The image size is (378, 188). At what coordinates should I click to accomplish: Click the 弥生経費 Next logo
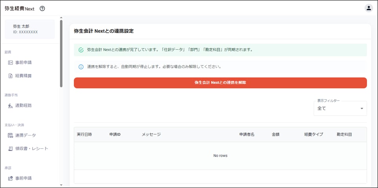pyautogui.click(x=20, y=9)
